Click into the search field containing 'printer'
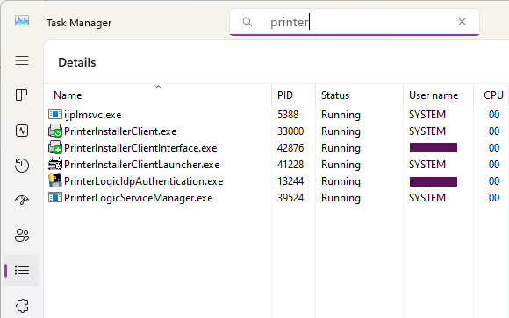This screenshot has width=509, height=318. [355, 22]
